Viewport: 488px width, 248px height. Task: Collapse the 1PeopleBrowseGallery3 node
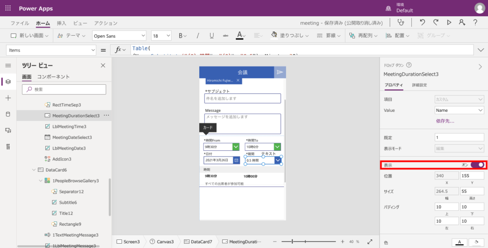[41, 180]
